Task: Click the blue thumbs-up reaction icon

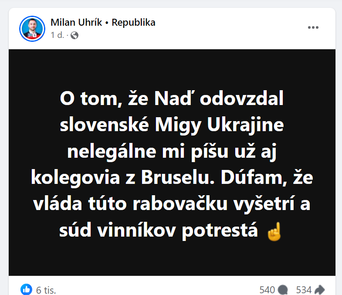Action: pyautogui.click(x=27, y=289)
